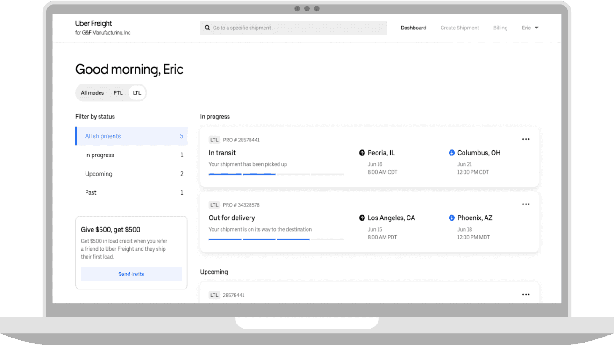Focus the Go to a specific shipment field

tap(293, 28)
